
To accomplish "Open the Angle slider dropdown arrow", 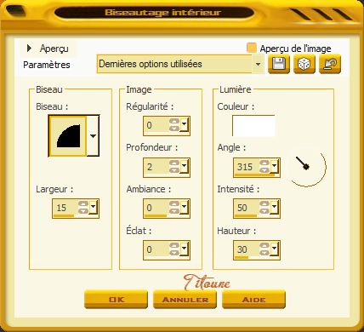I will [275, 167].
